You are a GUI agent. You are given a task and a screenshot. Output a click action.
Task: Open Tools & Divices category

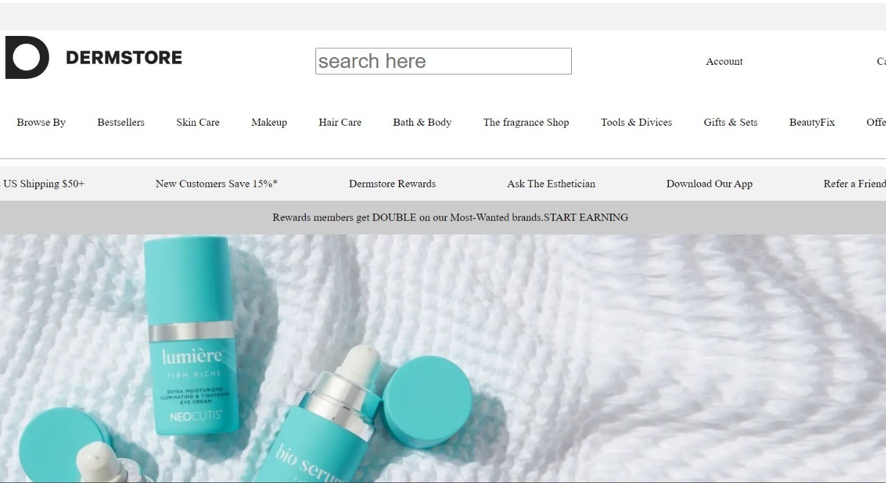click(636, 123)
